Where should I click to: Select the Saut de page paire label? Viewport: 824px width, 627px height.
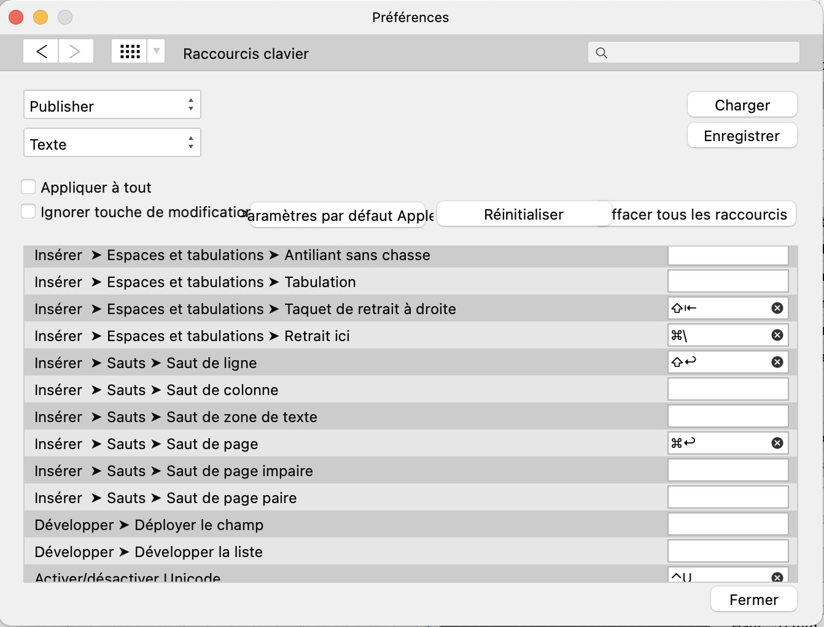tap(166, 498)
